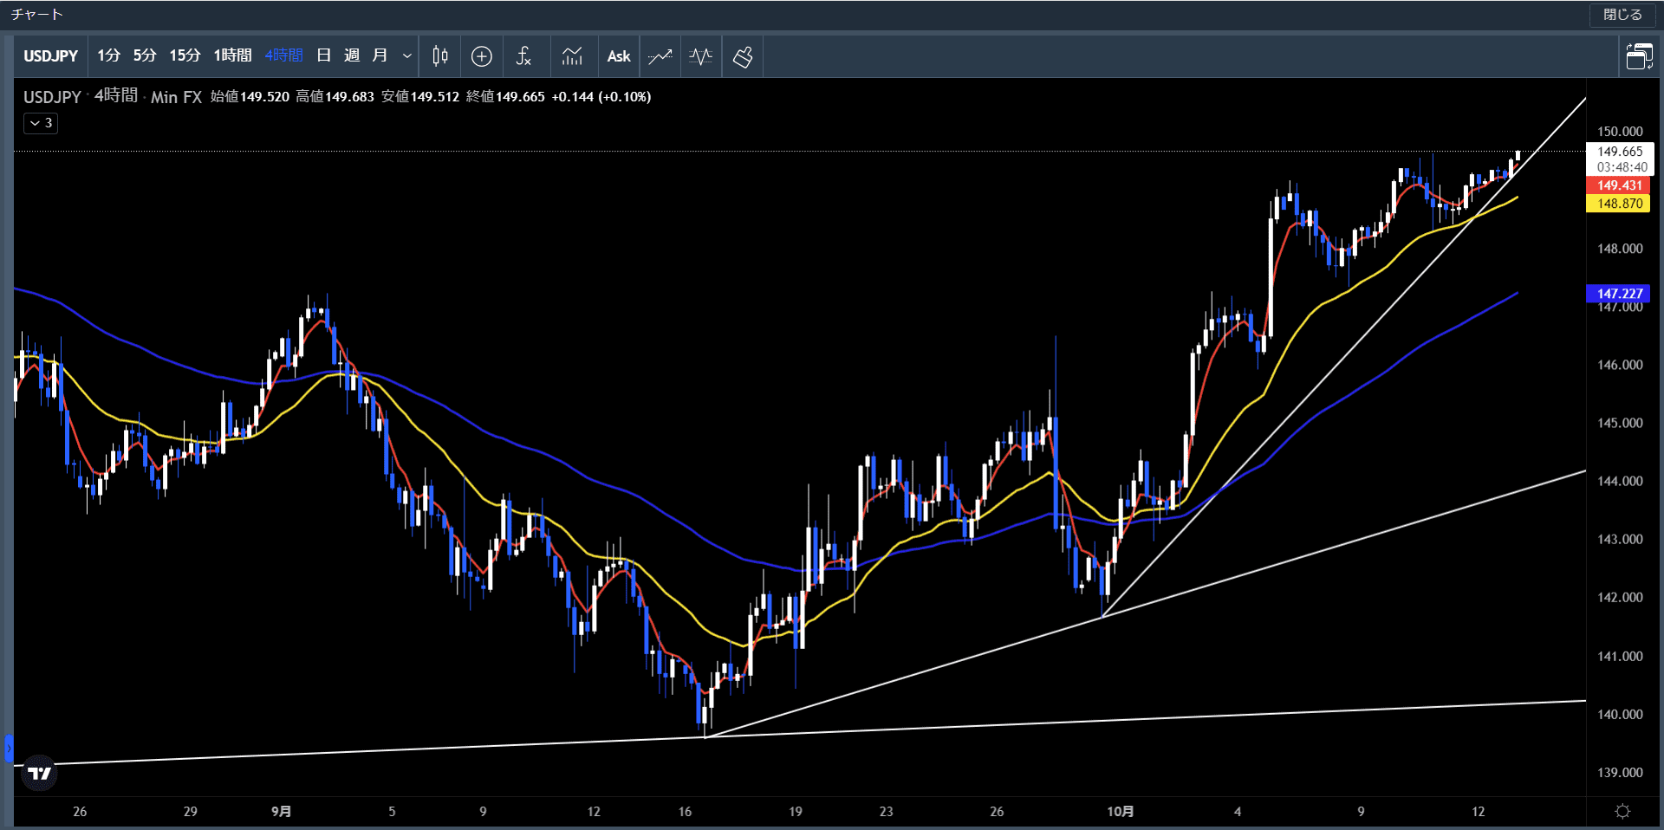The image size is (1664, 830).
Task: Click the 終値149.665 close value
Action: [x=505, y=97]
